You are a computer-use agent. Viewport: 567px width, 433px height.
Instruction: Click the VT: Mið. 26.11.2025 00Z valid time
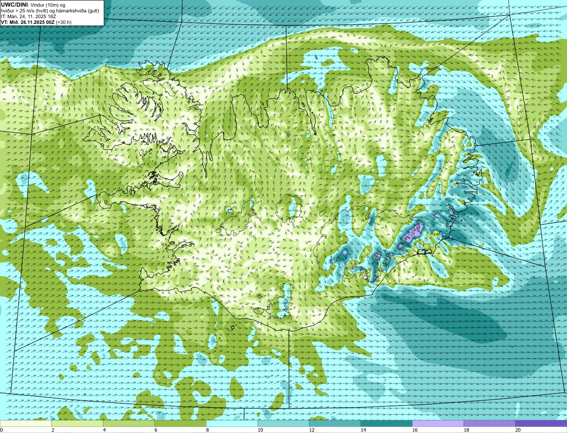click(x=28, y=22)
